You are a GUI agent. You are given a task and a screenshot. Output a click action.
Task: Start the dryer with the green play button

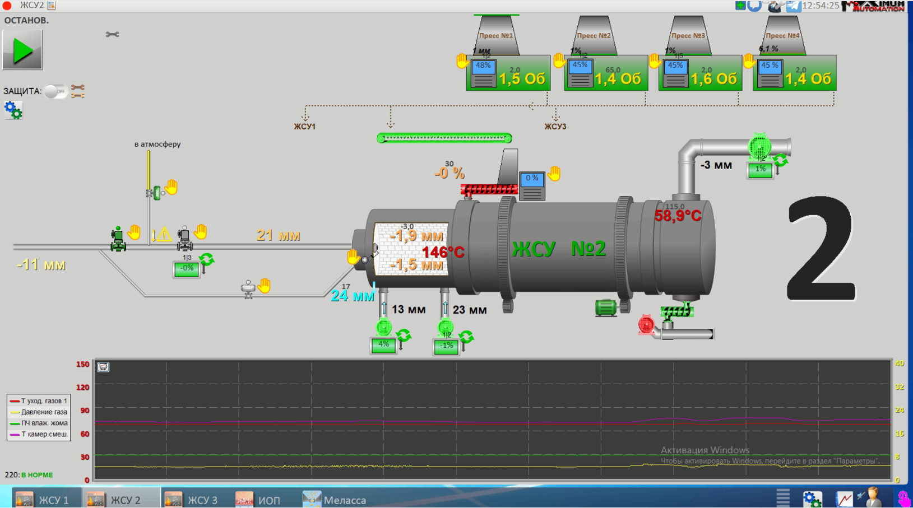[22, 50]
